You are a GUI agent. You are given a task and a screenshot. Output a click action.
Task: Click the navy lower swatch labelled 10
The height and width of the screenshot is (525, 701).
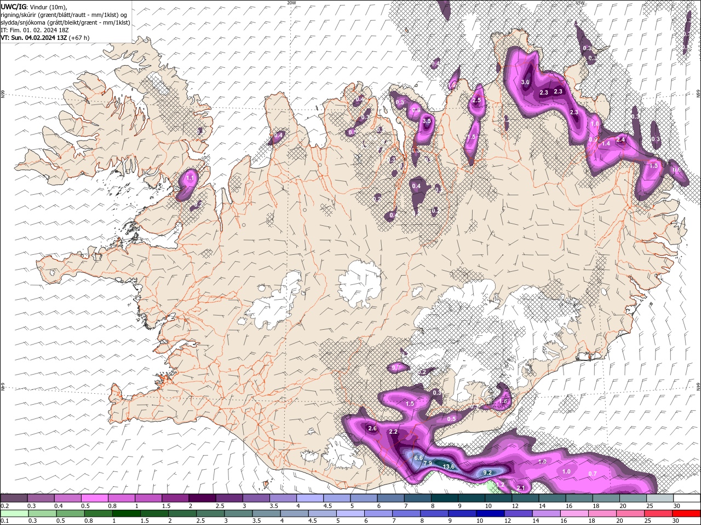[x=490, y=514]
